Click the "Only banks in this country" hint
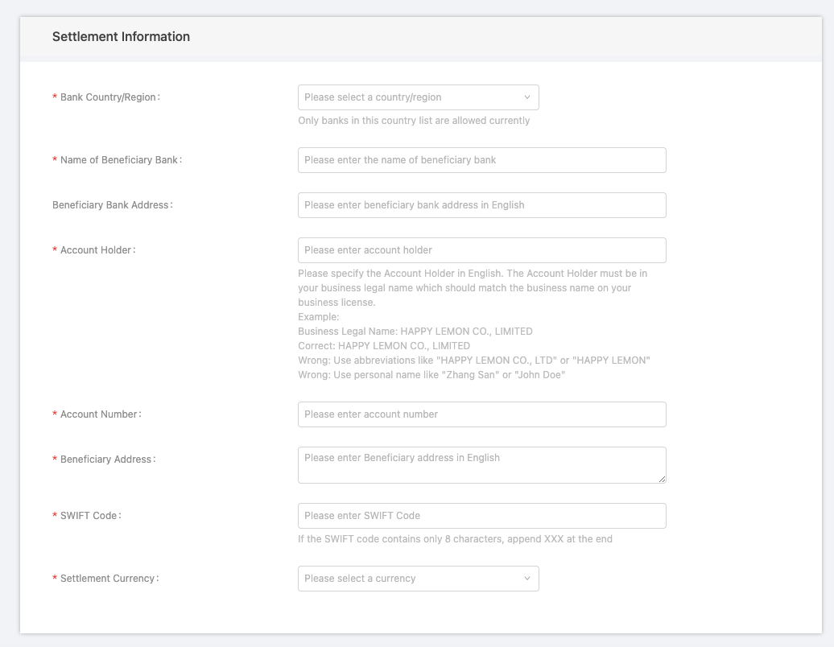Image resolution: width=834 pixels, height=647 pixels. click(414, 121)
